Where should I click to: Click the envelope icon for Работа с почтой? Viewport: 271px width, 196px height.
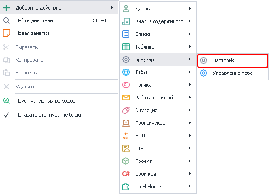[126, 98]
